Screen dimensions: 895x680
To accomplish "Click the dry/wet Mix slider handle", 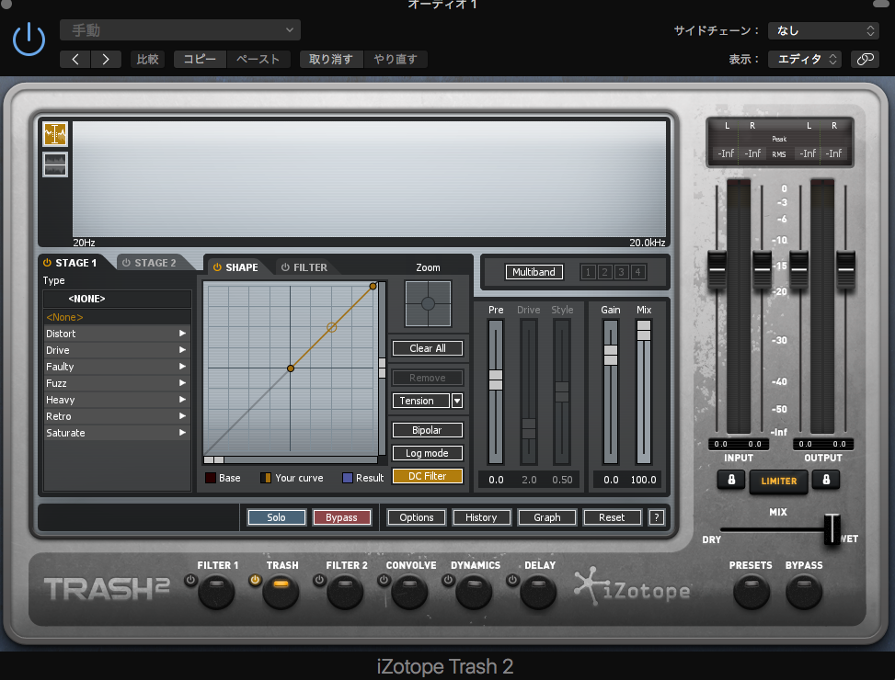I will point(832,528).
